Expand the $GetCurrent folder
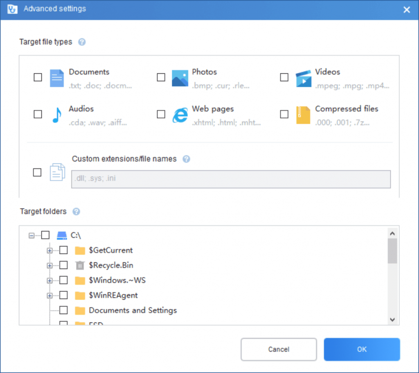The height and width of the screenshot is (373, 419). coord(50,251)
